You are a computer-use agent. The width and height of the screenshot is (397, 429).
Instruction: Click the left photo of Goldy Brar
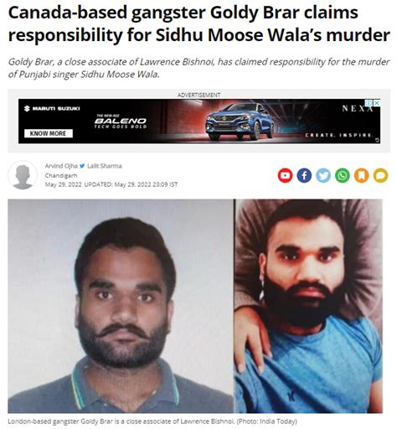pyautogui.click(x=121, y=306)
